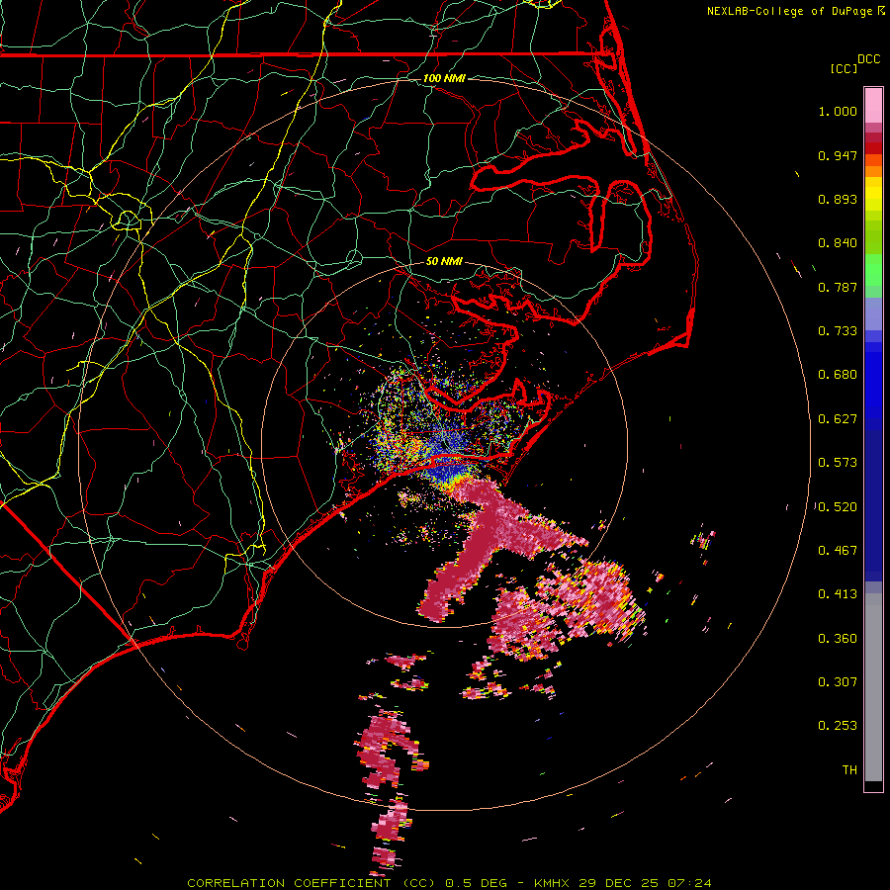The width and height of the screenshot is (890, 890).
Task: Click the DCC label above the color scale
Action: coord(868,59)
